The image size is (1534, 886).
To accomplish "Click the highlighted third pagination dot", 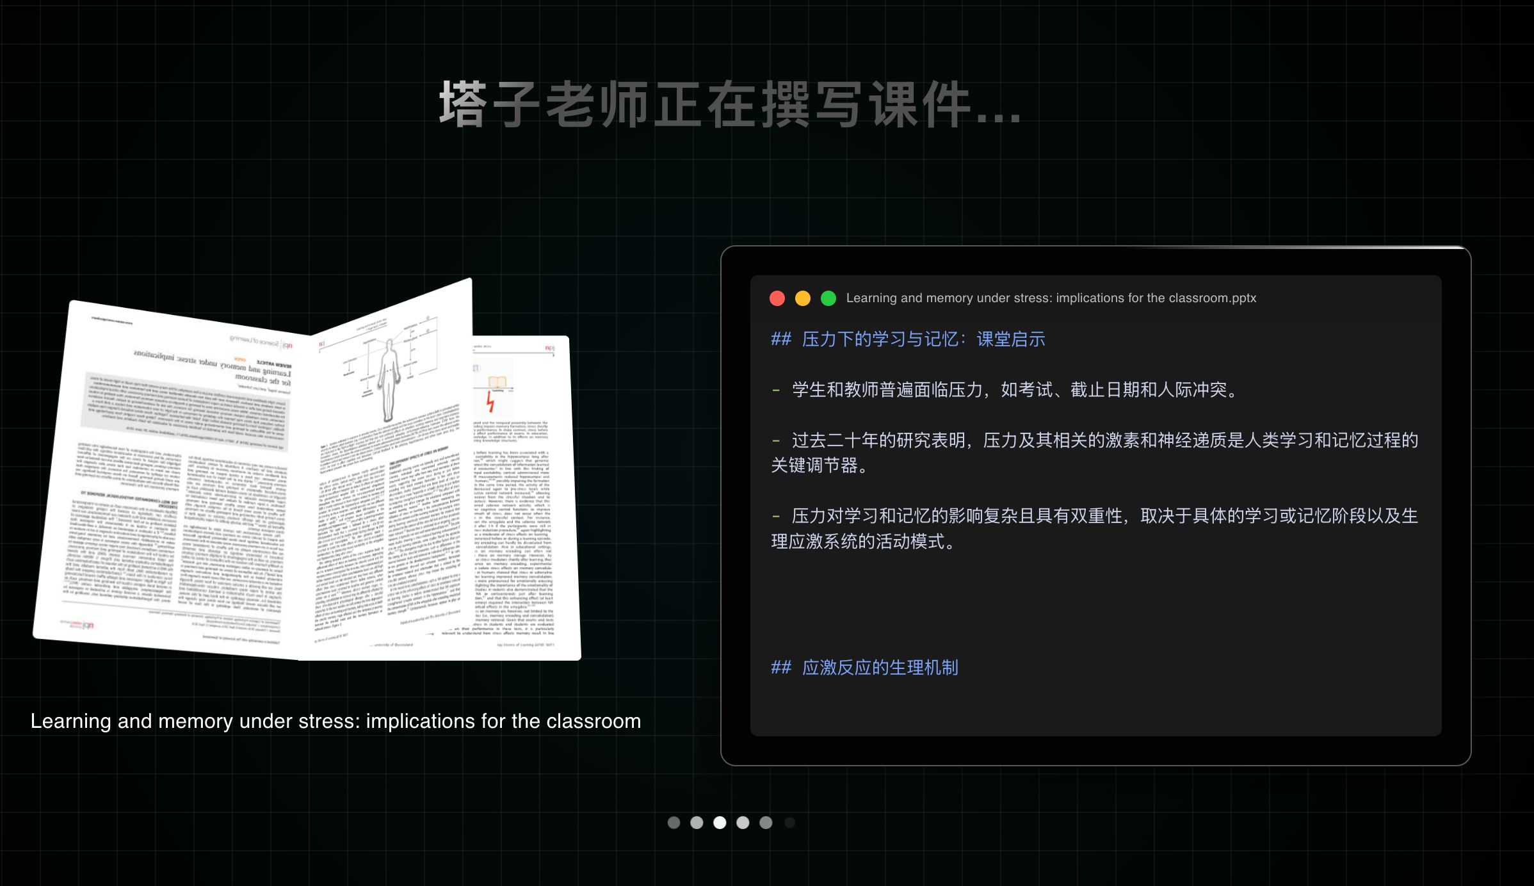I will coord(720,823).
